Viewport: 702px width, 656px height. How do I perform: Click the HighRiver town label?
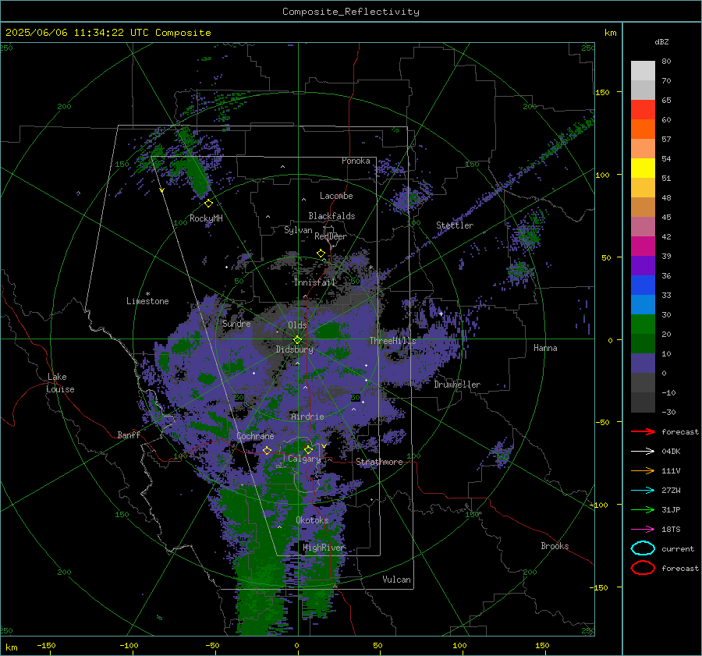click(323, 548)
